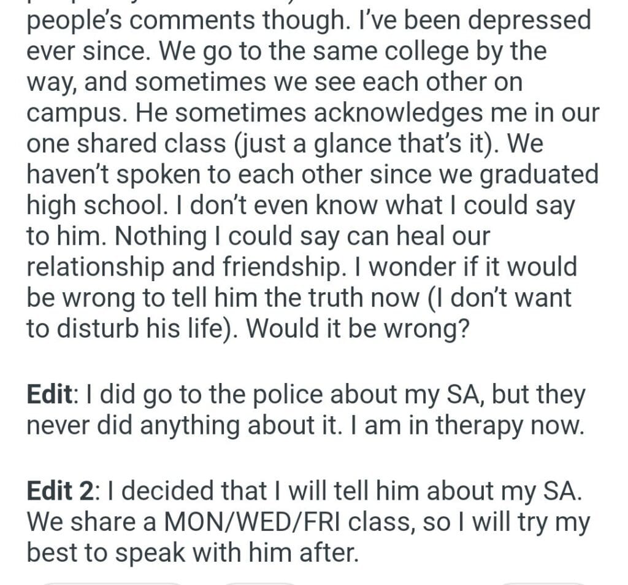Image resolution: width=628 pixels, height=585 pixels.
Task: Click the words "graduated" in the post
Action: coord(540,174)
